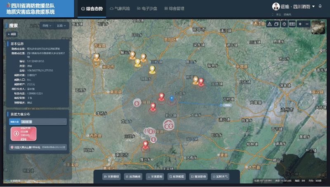The height and width of the screenshot is (187, 330).
Task: Click the orange hazard pin near 柳滩
Action: [196, 80]
